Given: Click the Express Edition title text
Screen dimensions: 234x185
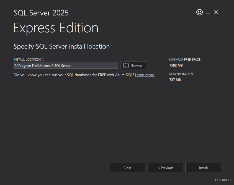Looking at the screenshot, I should click(56, 28).
